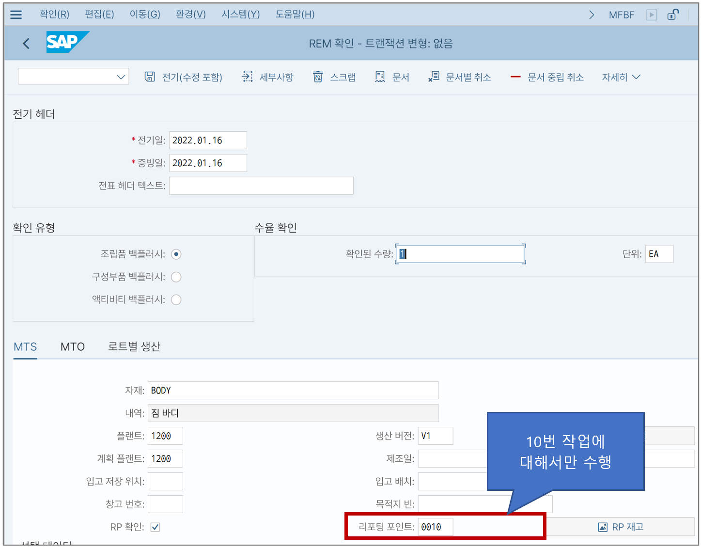Screen dimensions: 701x548
Task: Go back with the arrow beside SAP logo
Action: coord(26,44)
